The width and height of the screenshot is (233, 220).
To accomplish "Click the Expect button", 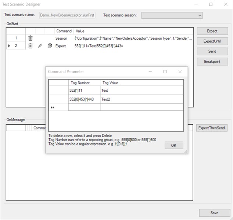I will pyautogui.click(x=212, y=31).
